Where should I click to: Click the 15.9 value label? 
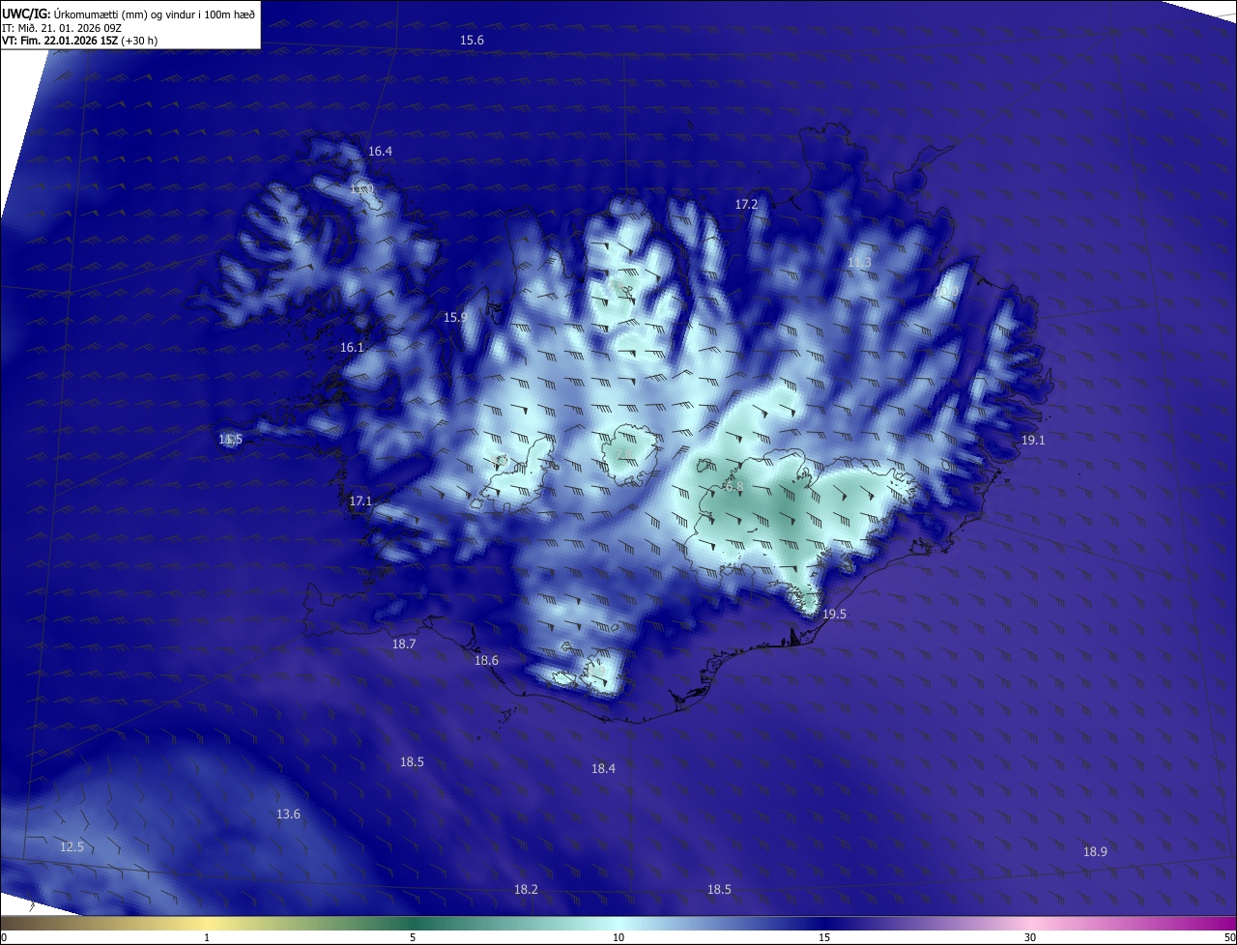pyautogui.click(x=455, y=317)
